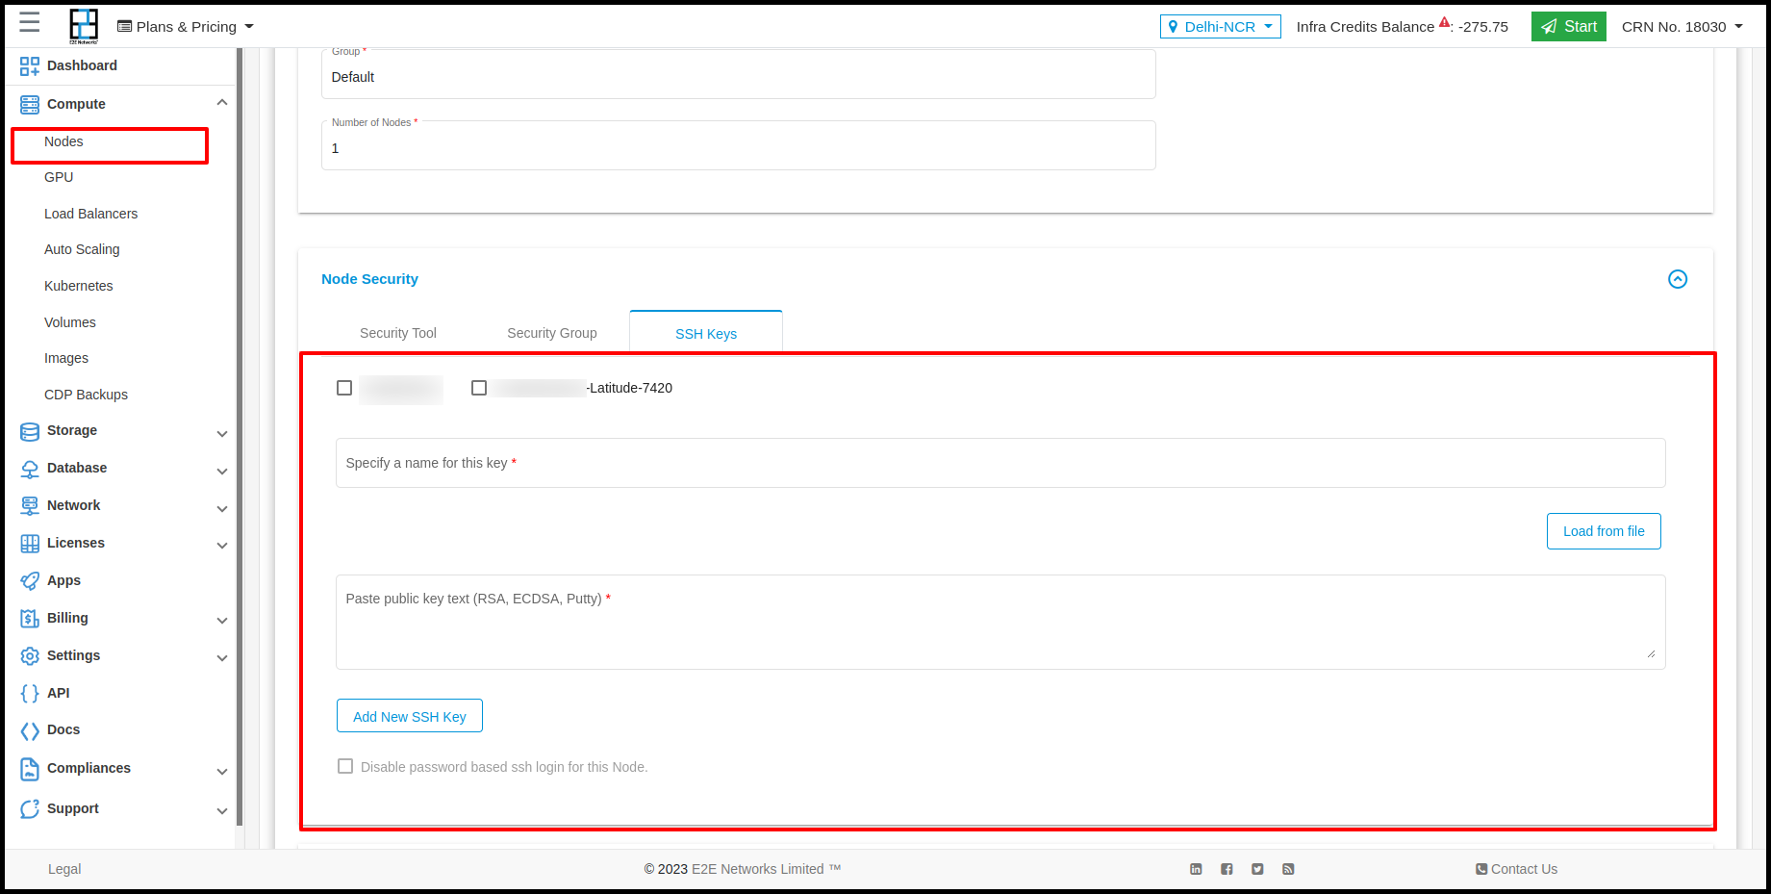Open the Plans & Pricing dropdown
The image size is (1771, 894).
tap(186, 27)
